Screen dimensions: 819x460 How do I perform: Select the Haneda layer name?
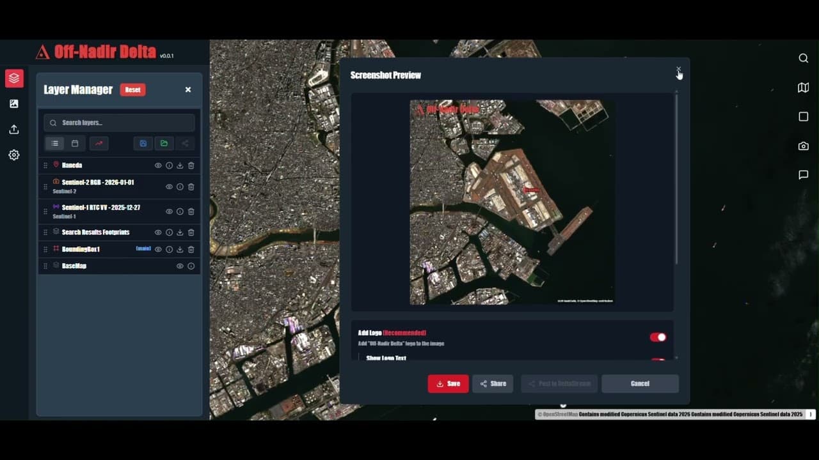pos(72,165)
